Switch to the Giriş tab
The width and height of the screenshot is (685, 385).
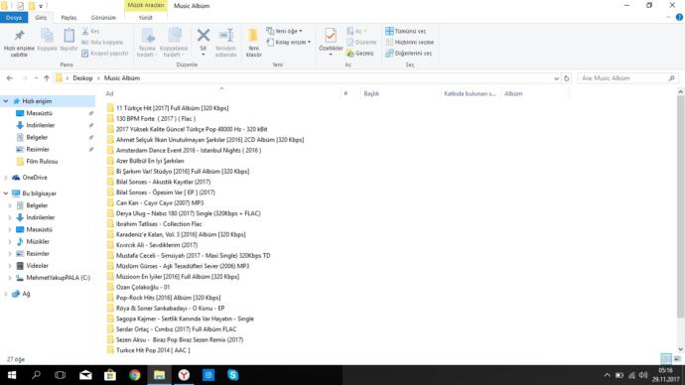pos(41,18)
